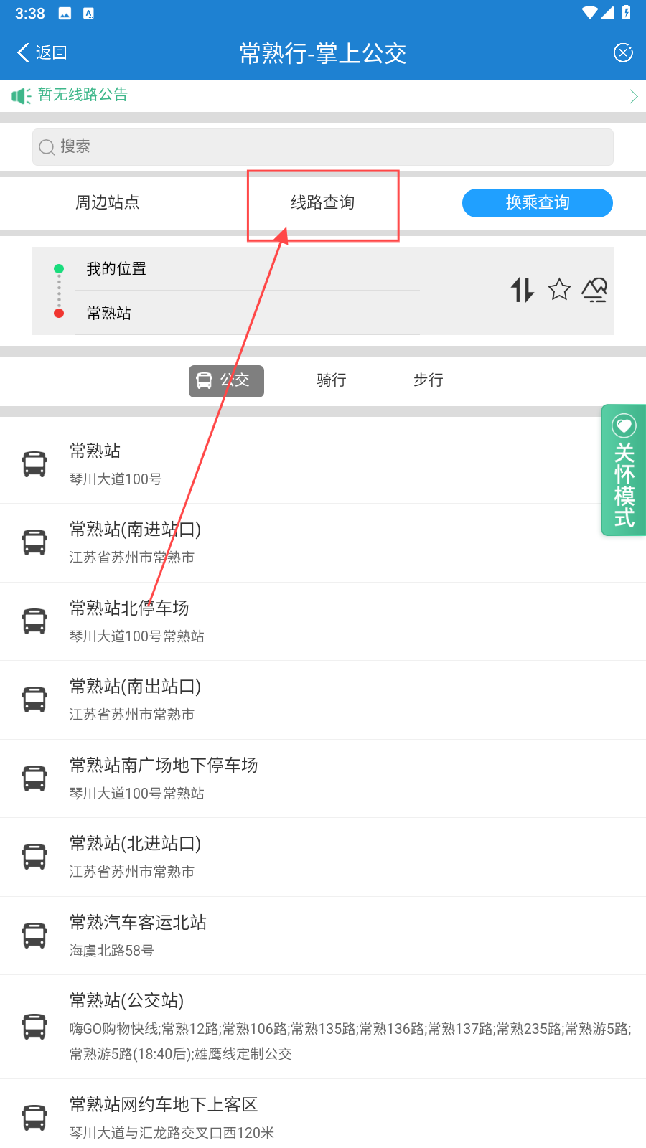Tap the bus icon beside 常熟汽车客运北站
This screenshot has width=646, height=1148.
click(x=34, y=935)
